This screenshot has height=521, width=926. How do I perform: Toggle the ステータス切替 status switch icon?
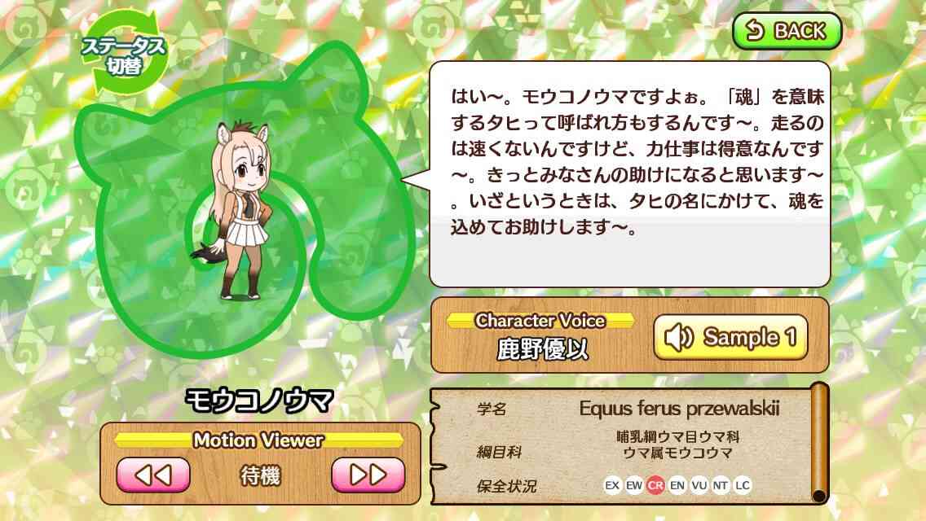pyautogui.click(x=126, y=53)
